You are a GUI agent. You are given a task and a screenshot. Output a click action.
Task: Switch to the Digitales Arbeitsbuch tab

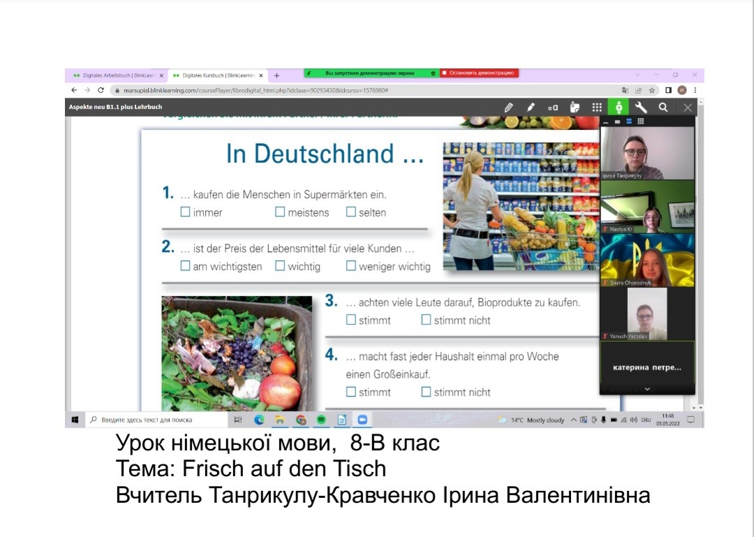tap(114, 75)
